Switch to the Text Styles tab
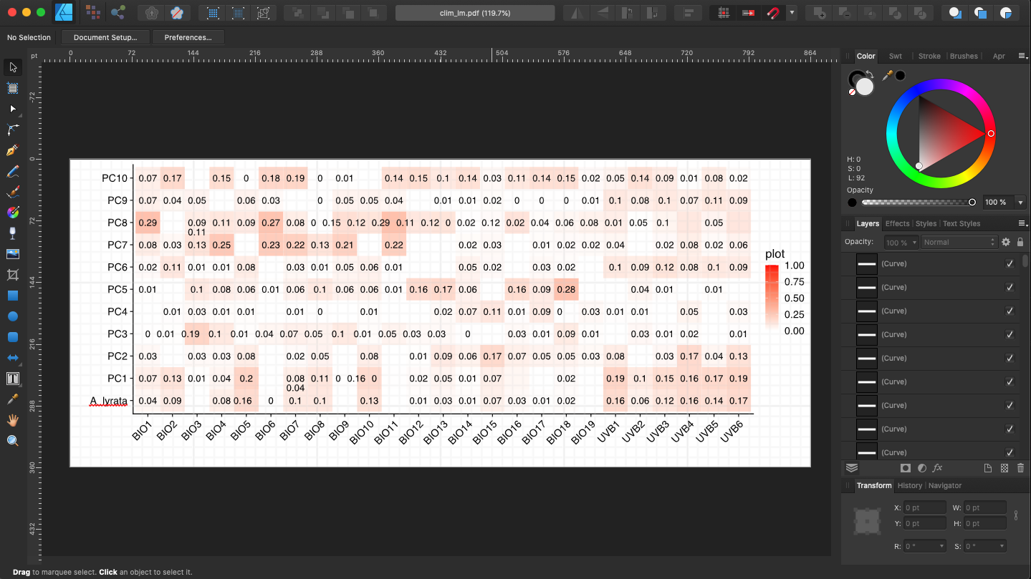 (962, 224)
